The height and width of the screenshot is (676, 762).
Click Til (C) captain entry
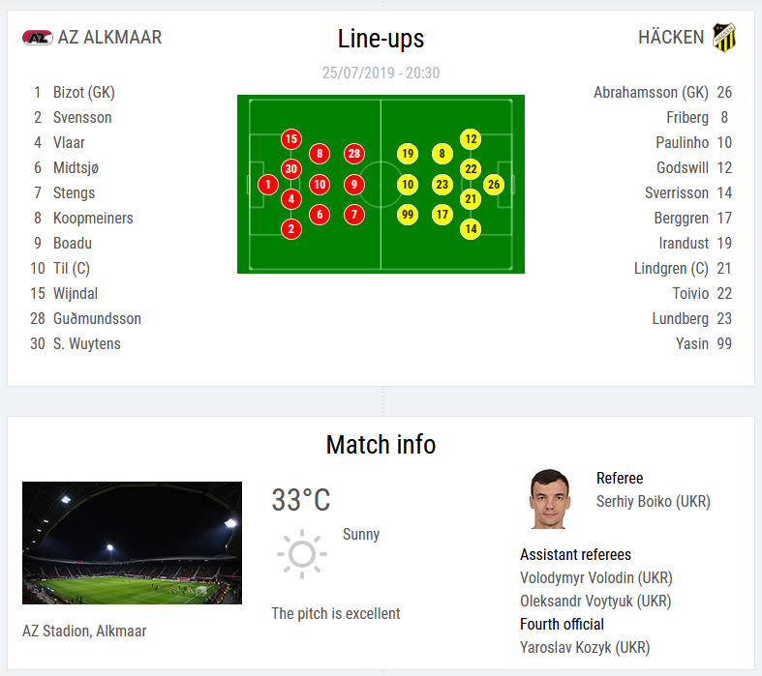click(x=72, y=268)
